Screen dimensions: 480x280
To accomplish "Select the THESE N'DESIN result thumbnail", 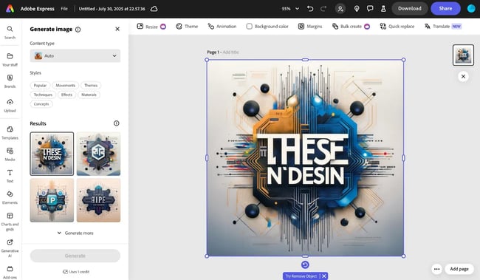I will pos(52,154).
